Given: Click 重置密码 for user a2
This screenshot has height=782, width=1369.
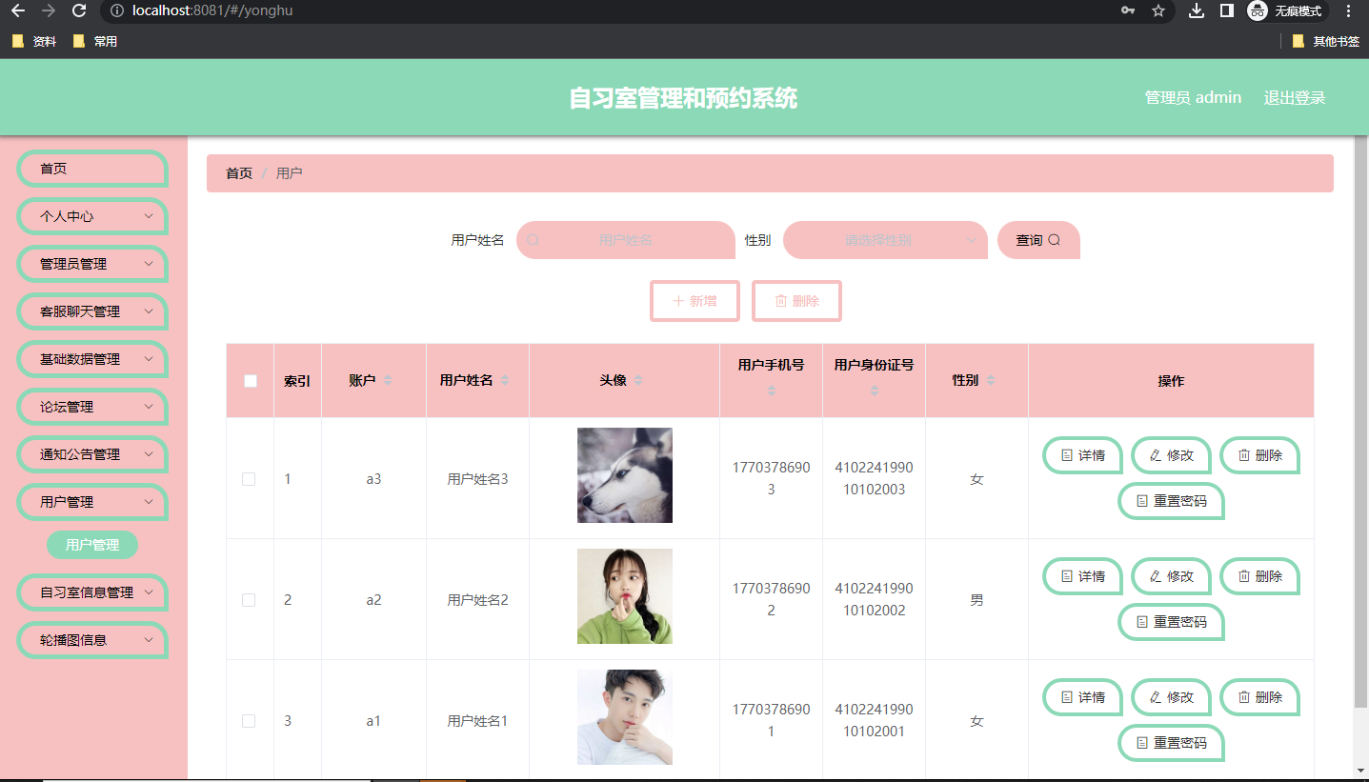Looking at the screenshot, I should (x=1171, y=622).
